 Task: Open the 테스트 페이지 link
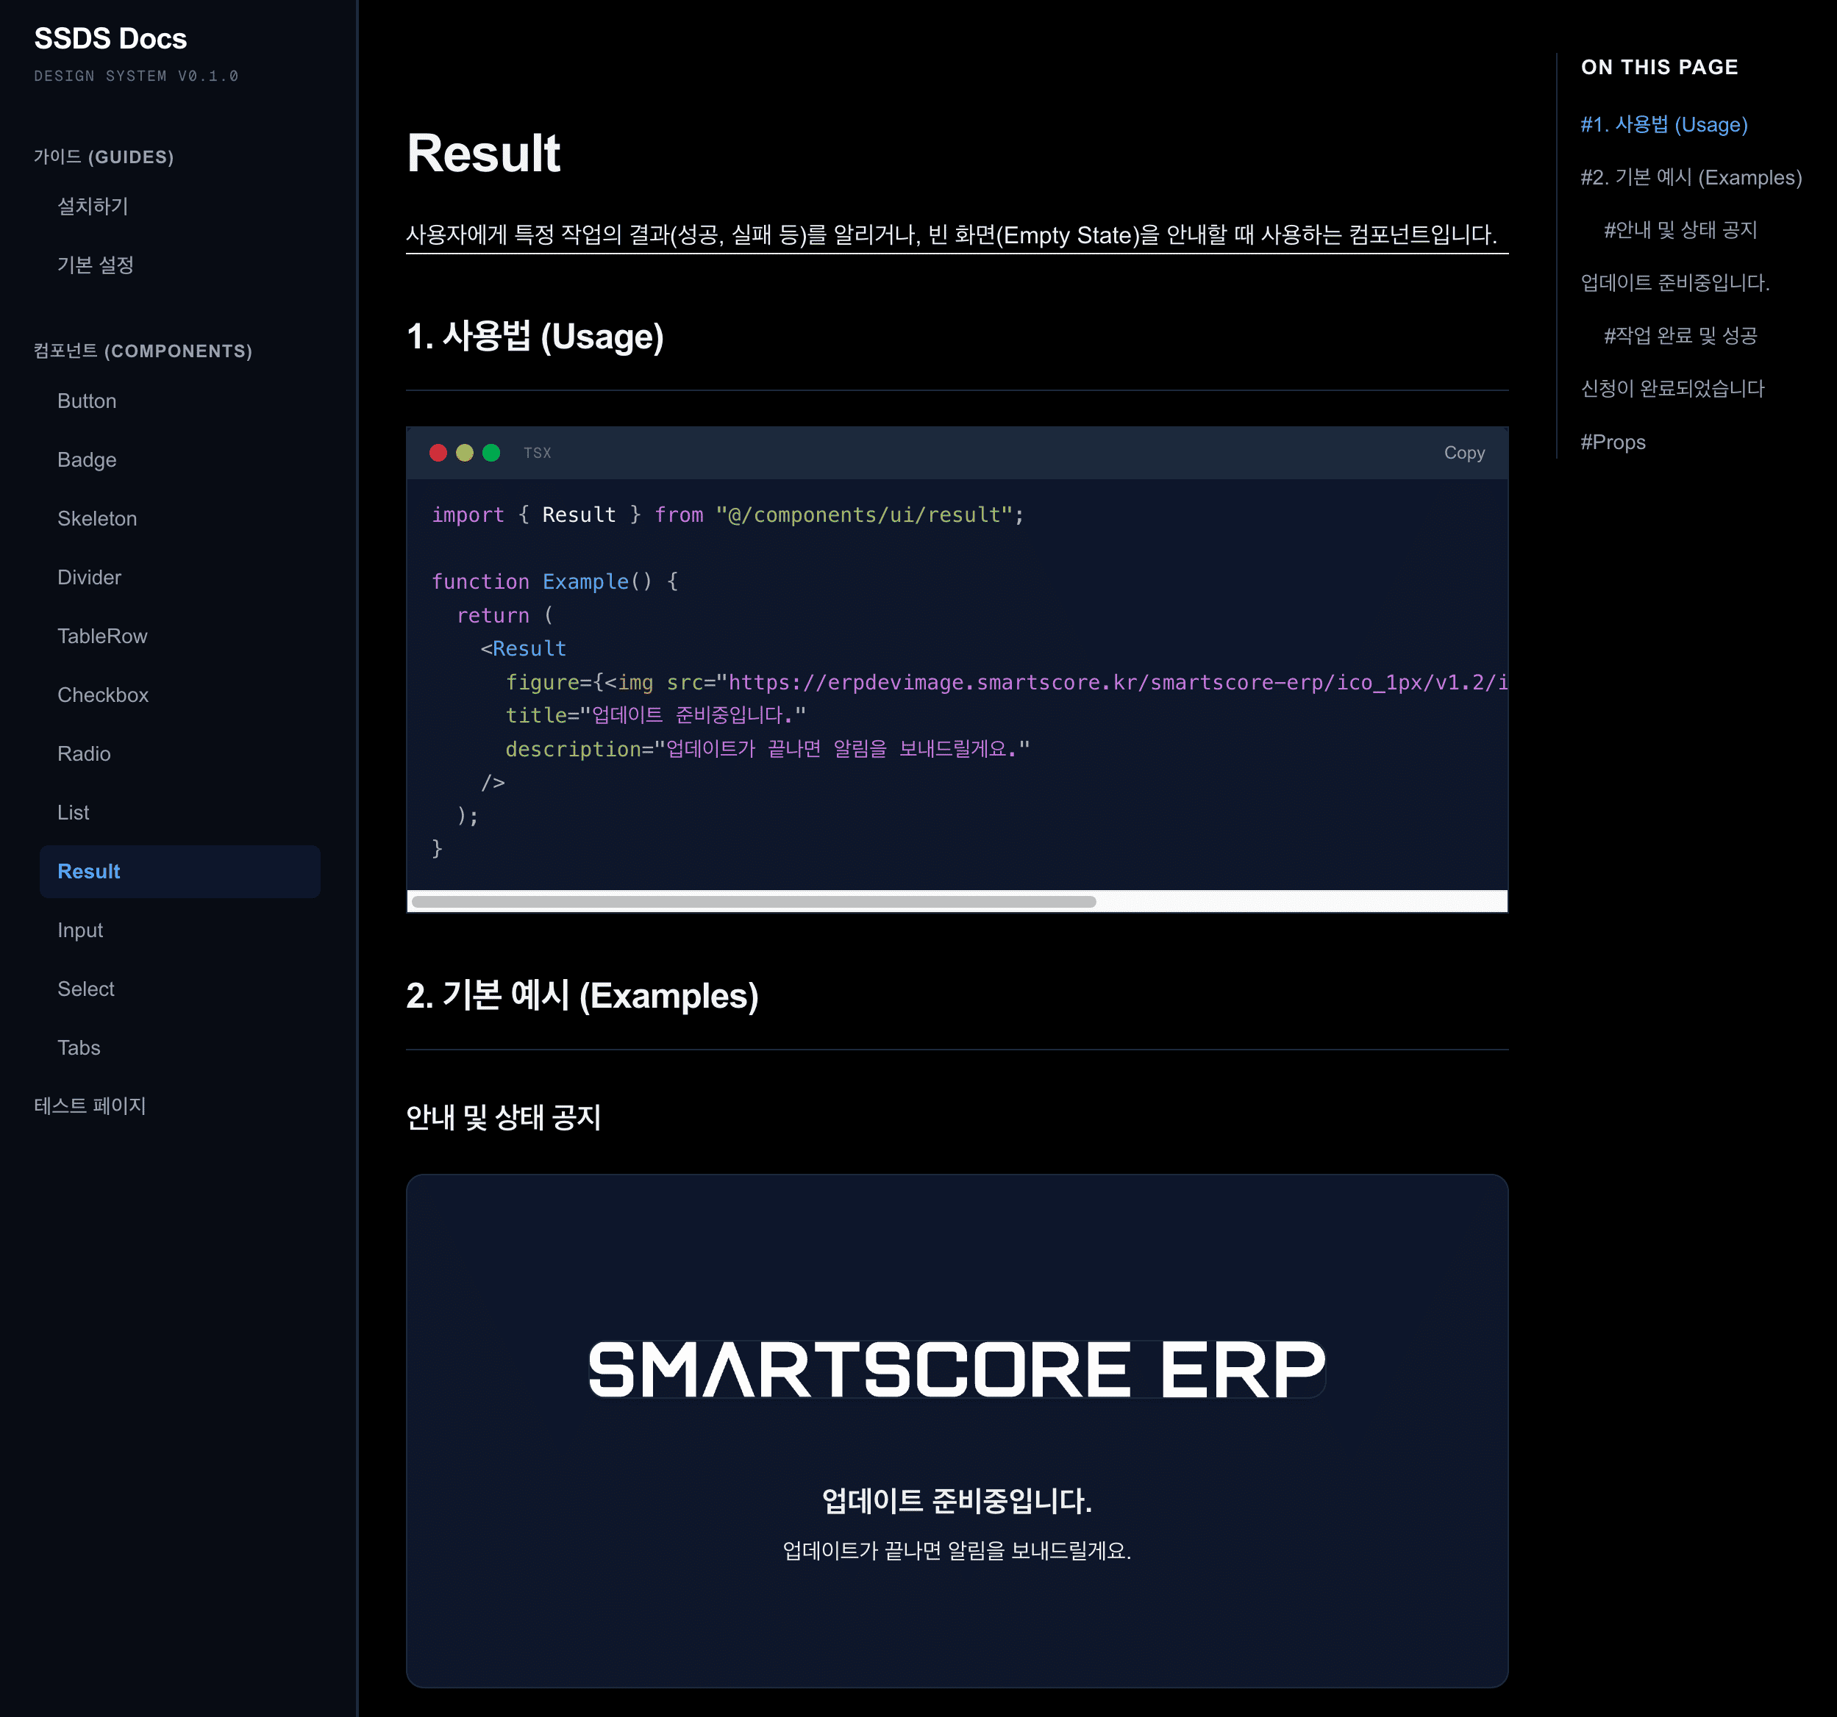coord(90,1105)
